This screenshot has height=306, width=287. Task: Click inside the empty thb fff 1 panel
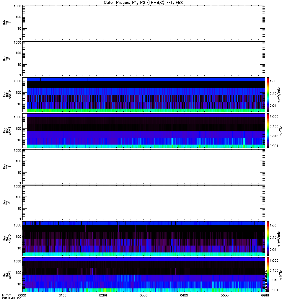143,23
